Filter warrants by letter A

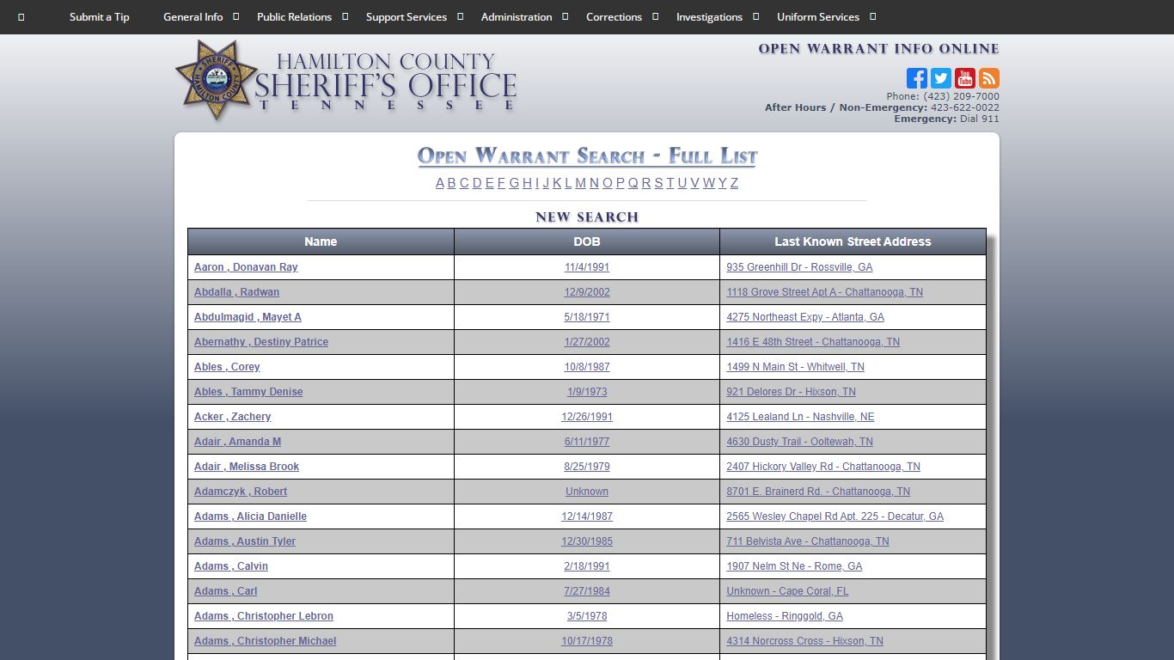point(440,183)
